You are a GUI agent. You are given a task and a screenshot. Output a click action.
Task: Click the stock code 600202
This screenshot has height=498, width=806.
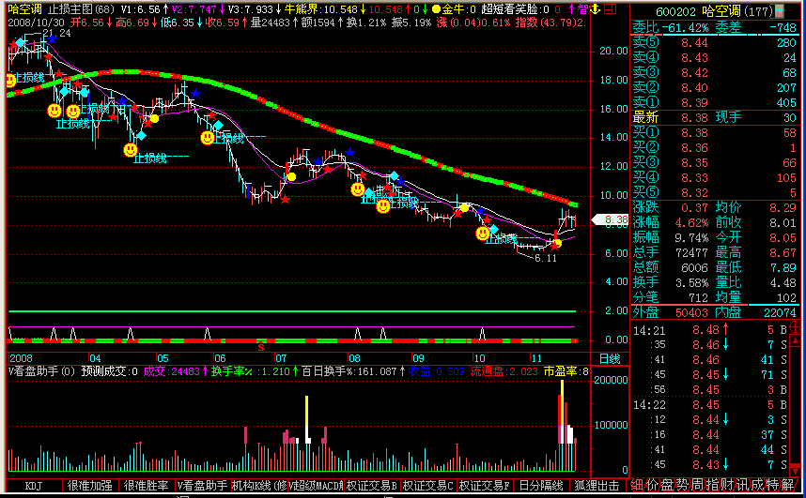pyautogui.click(x=675, y=11)
